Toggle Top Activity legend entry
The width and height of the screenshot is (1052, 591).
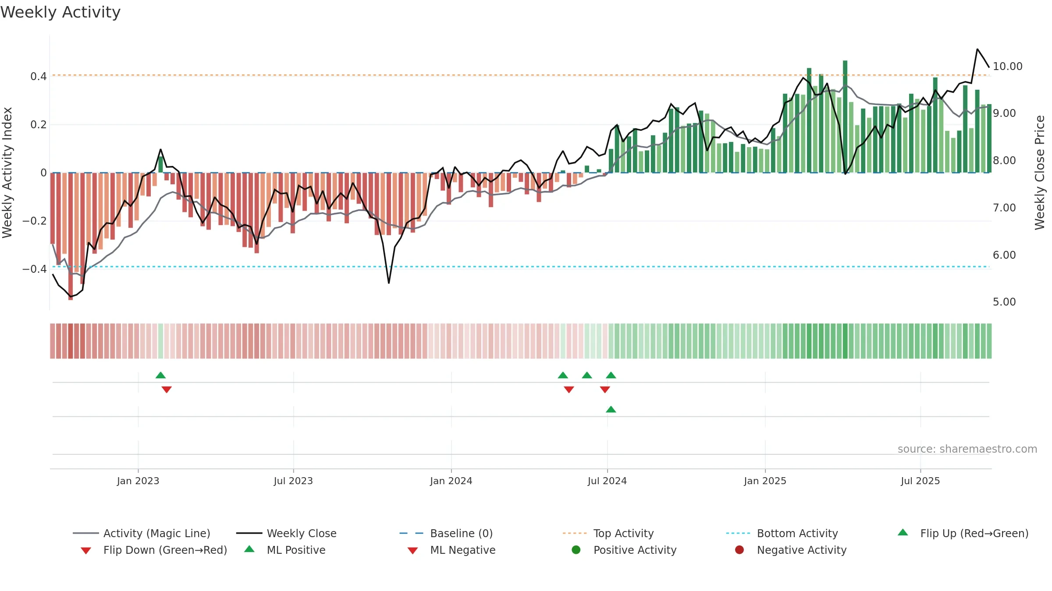(608, 533)
